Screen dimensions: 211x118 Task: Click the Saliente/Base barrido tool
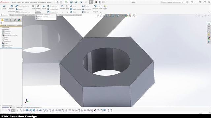[22, 6]
